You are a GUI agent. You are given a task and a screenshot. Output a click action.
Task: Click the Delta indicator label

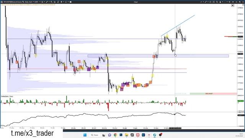(x=7, y=97)
